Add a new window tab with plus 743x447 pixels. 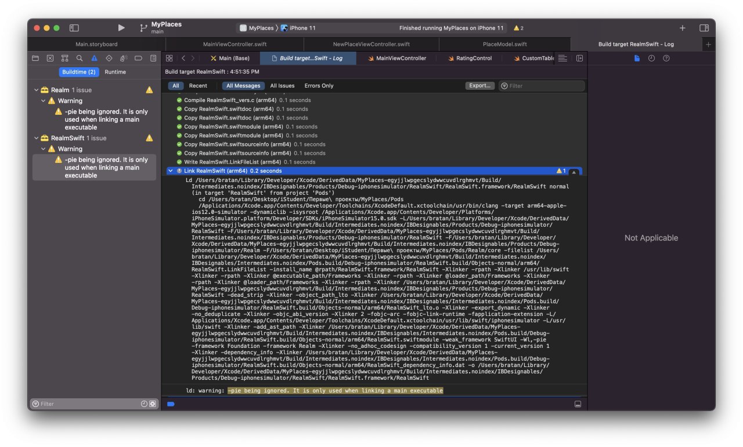tap(708, 44)
